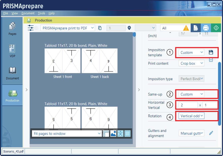Viewport: 223px width, 156px height.
Task: Click the yellow warning triangle icon
Action: pos(186,28)
